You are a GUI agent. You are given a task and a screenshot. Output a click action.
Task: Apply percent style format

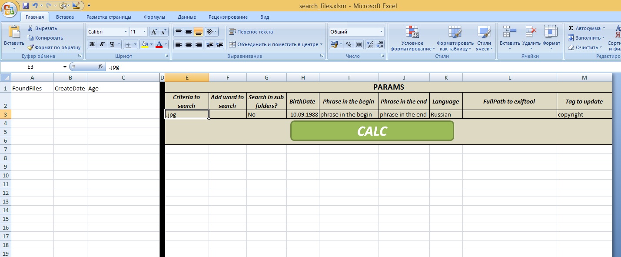pos(349,44)
